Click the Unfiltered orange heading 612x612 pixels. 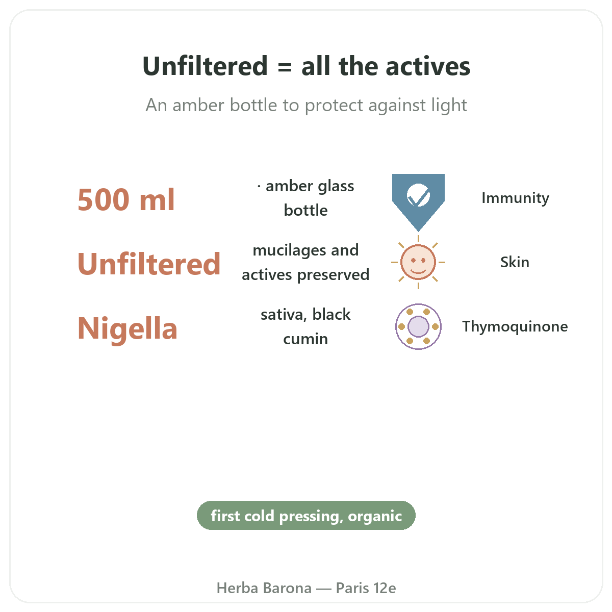pyautogui.click(x=149, y=264)
